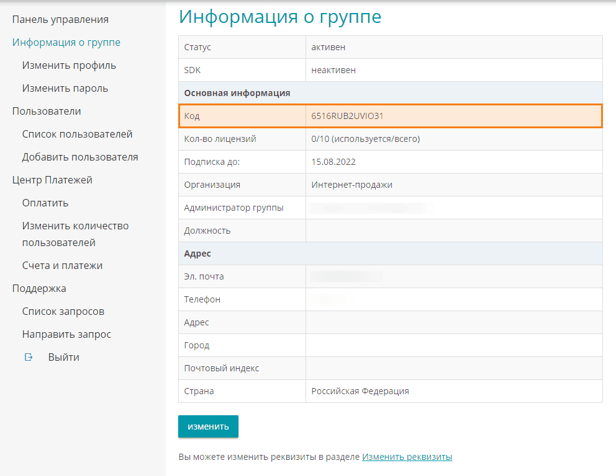
Task: Follow the Изменить реквизиты link
Action: point(407,457)
